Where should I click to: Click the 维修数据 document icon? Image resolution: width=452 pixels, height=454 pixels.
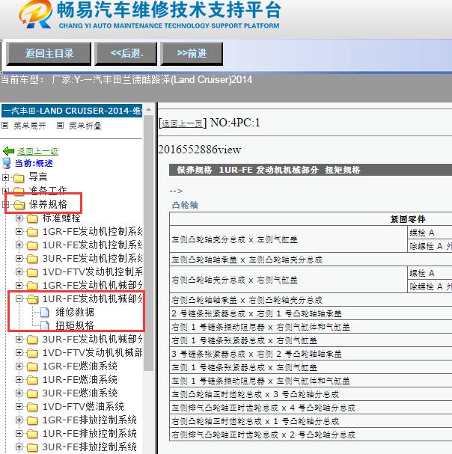click(45, 313)
